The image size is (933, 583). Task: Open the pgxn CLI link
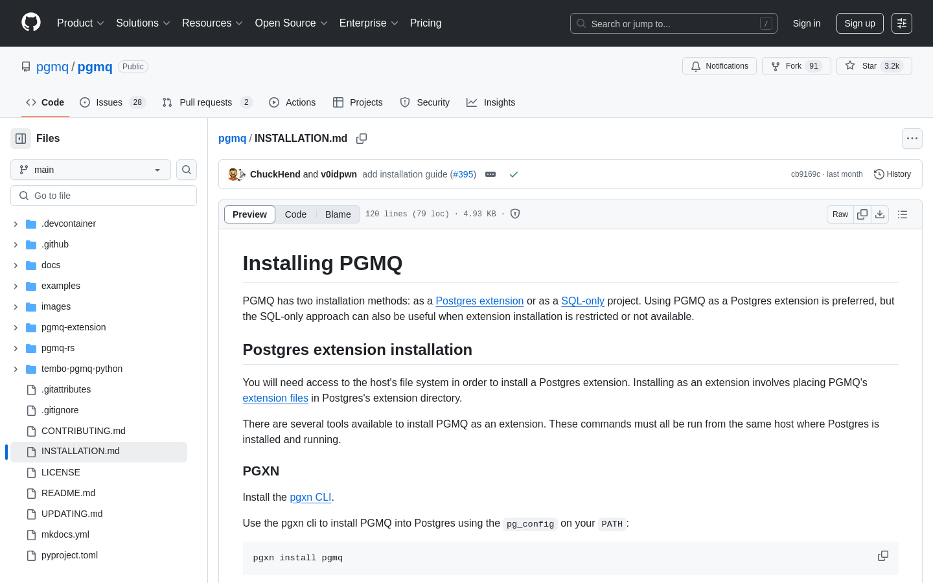(x=310, y=497)
